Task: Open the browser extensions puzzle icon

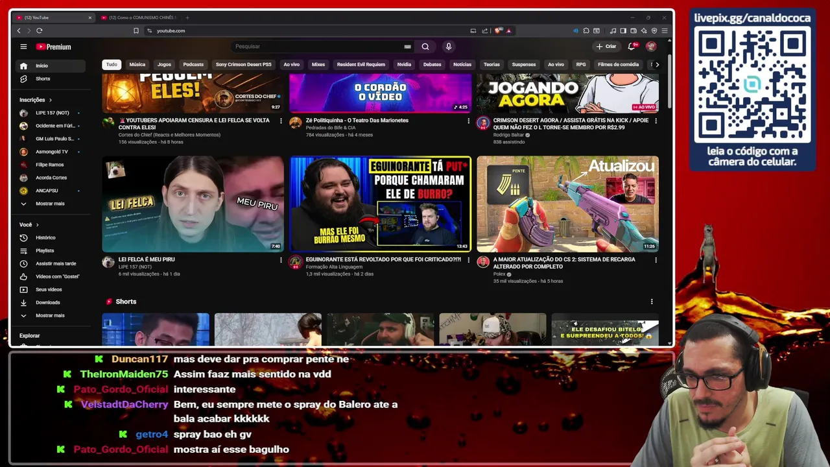Action: (x=586, y=30)
